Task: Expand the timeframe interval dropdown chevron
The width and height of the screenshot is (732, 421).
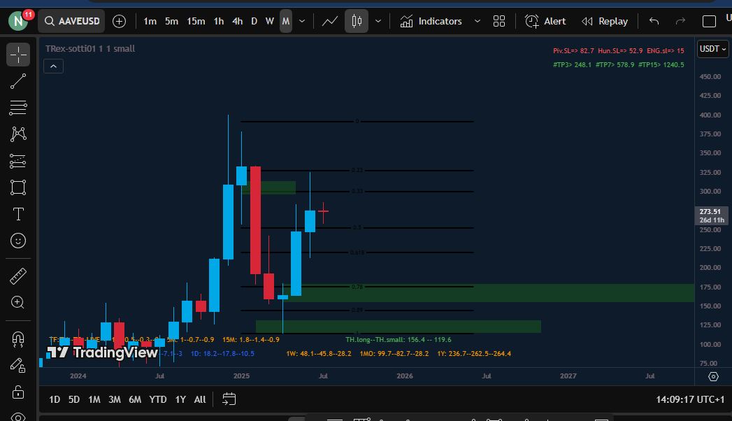Action: pyautogui.click(x=302, y=21)
